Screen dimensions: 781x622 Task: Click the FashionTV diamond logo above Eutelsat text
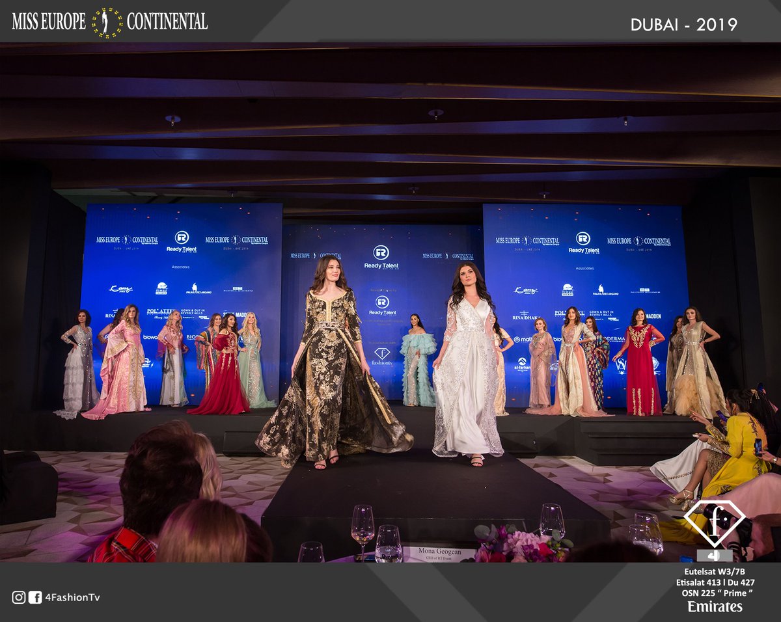(x=713, y=524)
